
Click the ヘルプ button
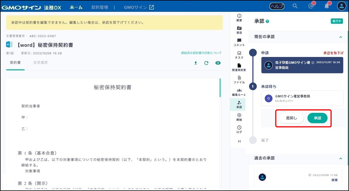[x=277, y=6]
